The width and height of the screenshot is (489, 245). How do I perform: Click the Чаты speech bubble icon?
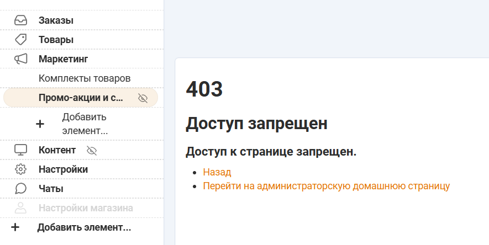point(20,189)
